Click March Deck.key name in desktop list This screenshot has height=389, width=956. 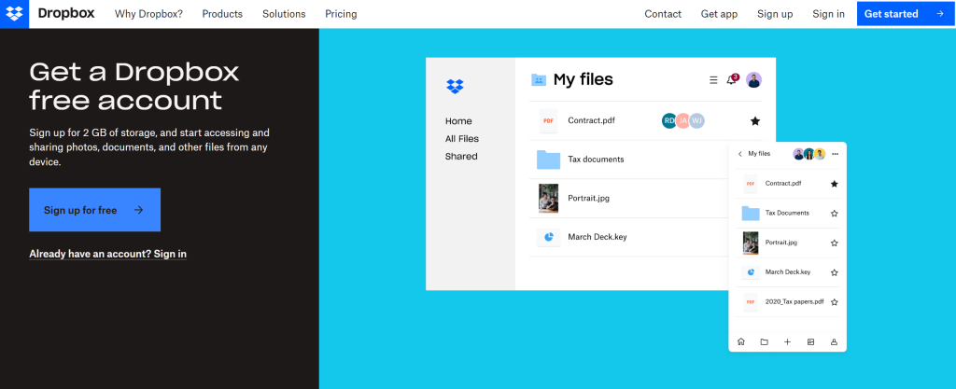click(597, 237)
